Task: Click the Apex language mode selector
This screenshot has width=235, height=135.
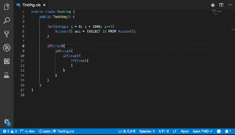Action: (184, 131)
